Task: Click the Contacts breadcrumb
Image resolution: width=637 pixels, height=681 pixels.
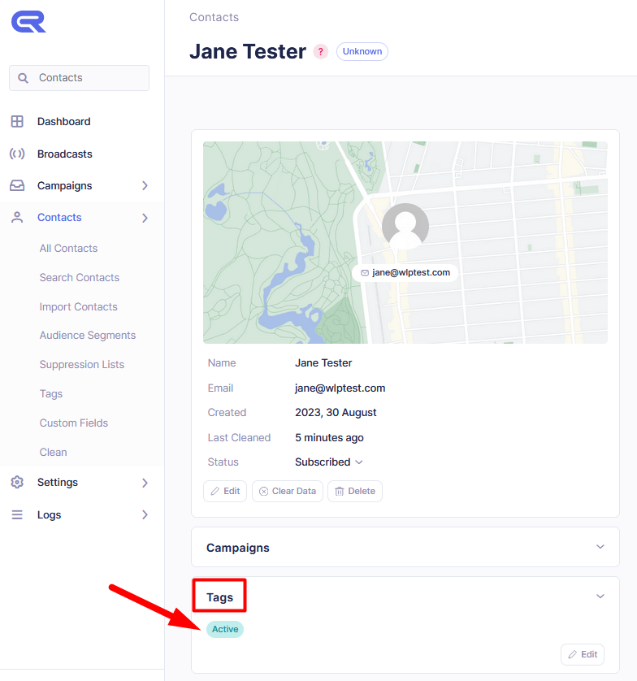Action: (214, 17)
